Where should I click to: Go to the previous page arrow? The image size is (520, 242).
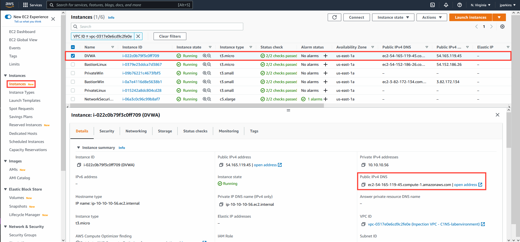pyautogui.click(x=477, y=27)
